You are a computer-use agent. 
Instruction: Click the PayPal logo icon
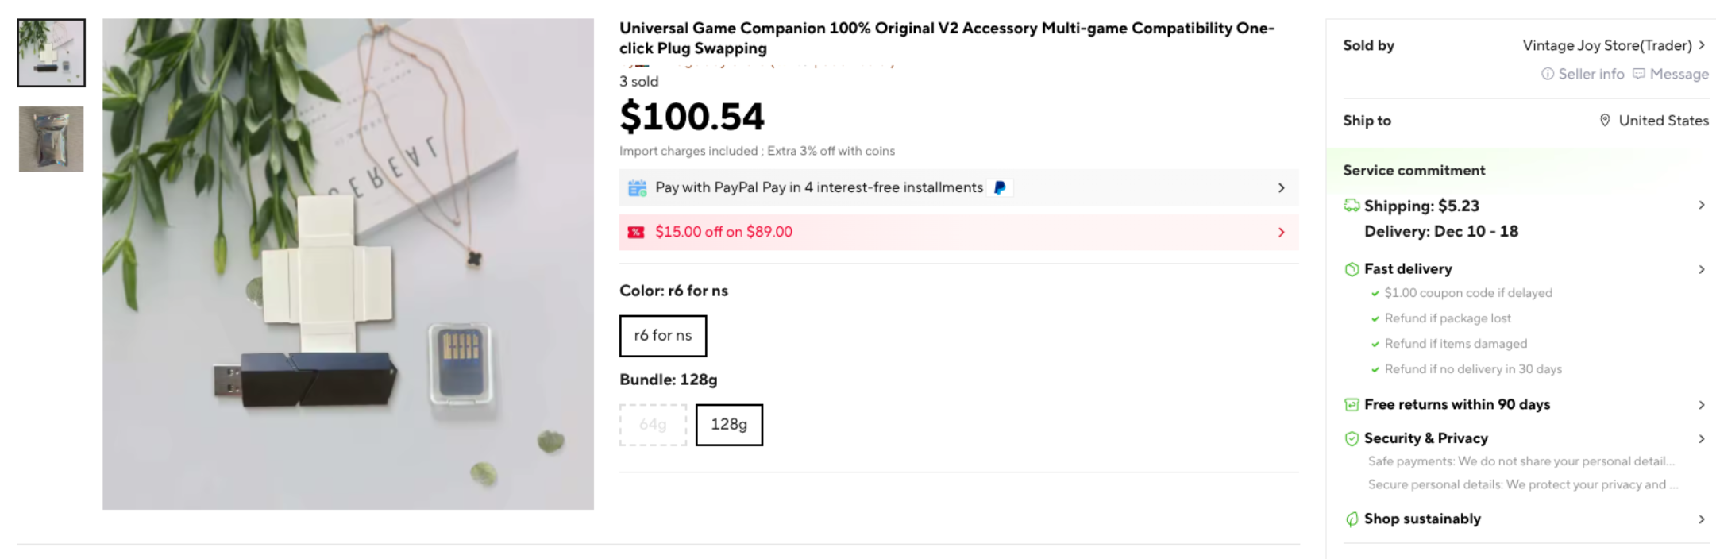(x=1000, y=188)
